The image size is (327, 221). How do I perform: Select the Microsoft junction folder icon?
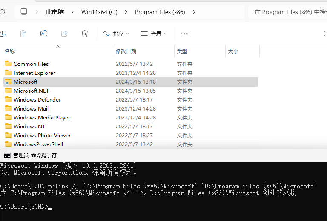(x=8, y=82)
